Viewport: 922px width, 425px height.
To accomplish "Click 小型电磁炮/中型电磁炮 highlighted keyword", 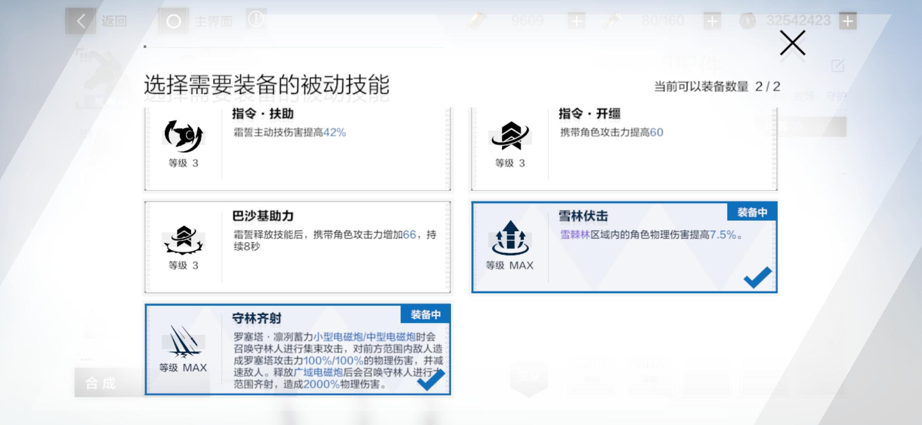I will (x=364, y=337).
